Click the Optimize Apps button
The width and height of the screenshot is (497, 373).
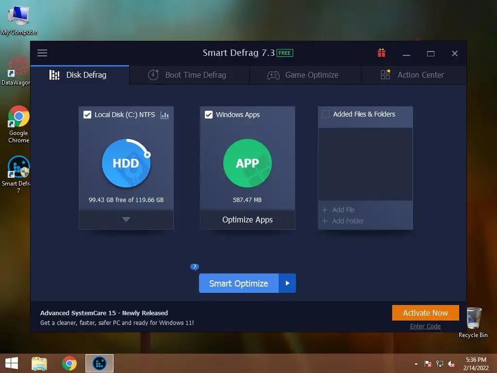tap(247, 220)
